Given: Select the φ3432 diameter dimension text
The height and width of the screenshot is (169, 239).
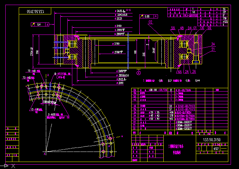Looking at the screenshot, I should (121, 11).
